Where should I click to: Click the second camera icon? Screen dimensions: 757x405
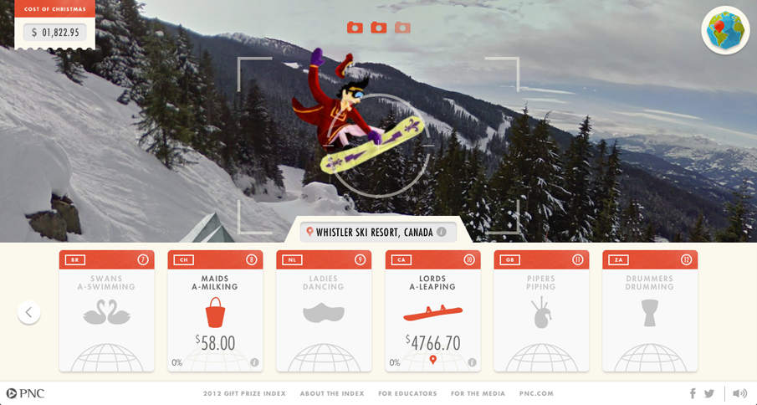click(x=378, y=28)
